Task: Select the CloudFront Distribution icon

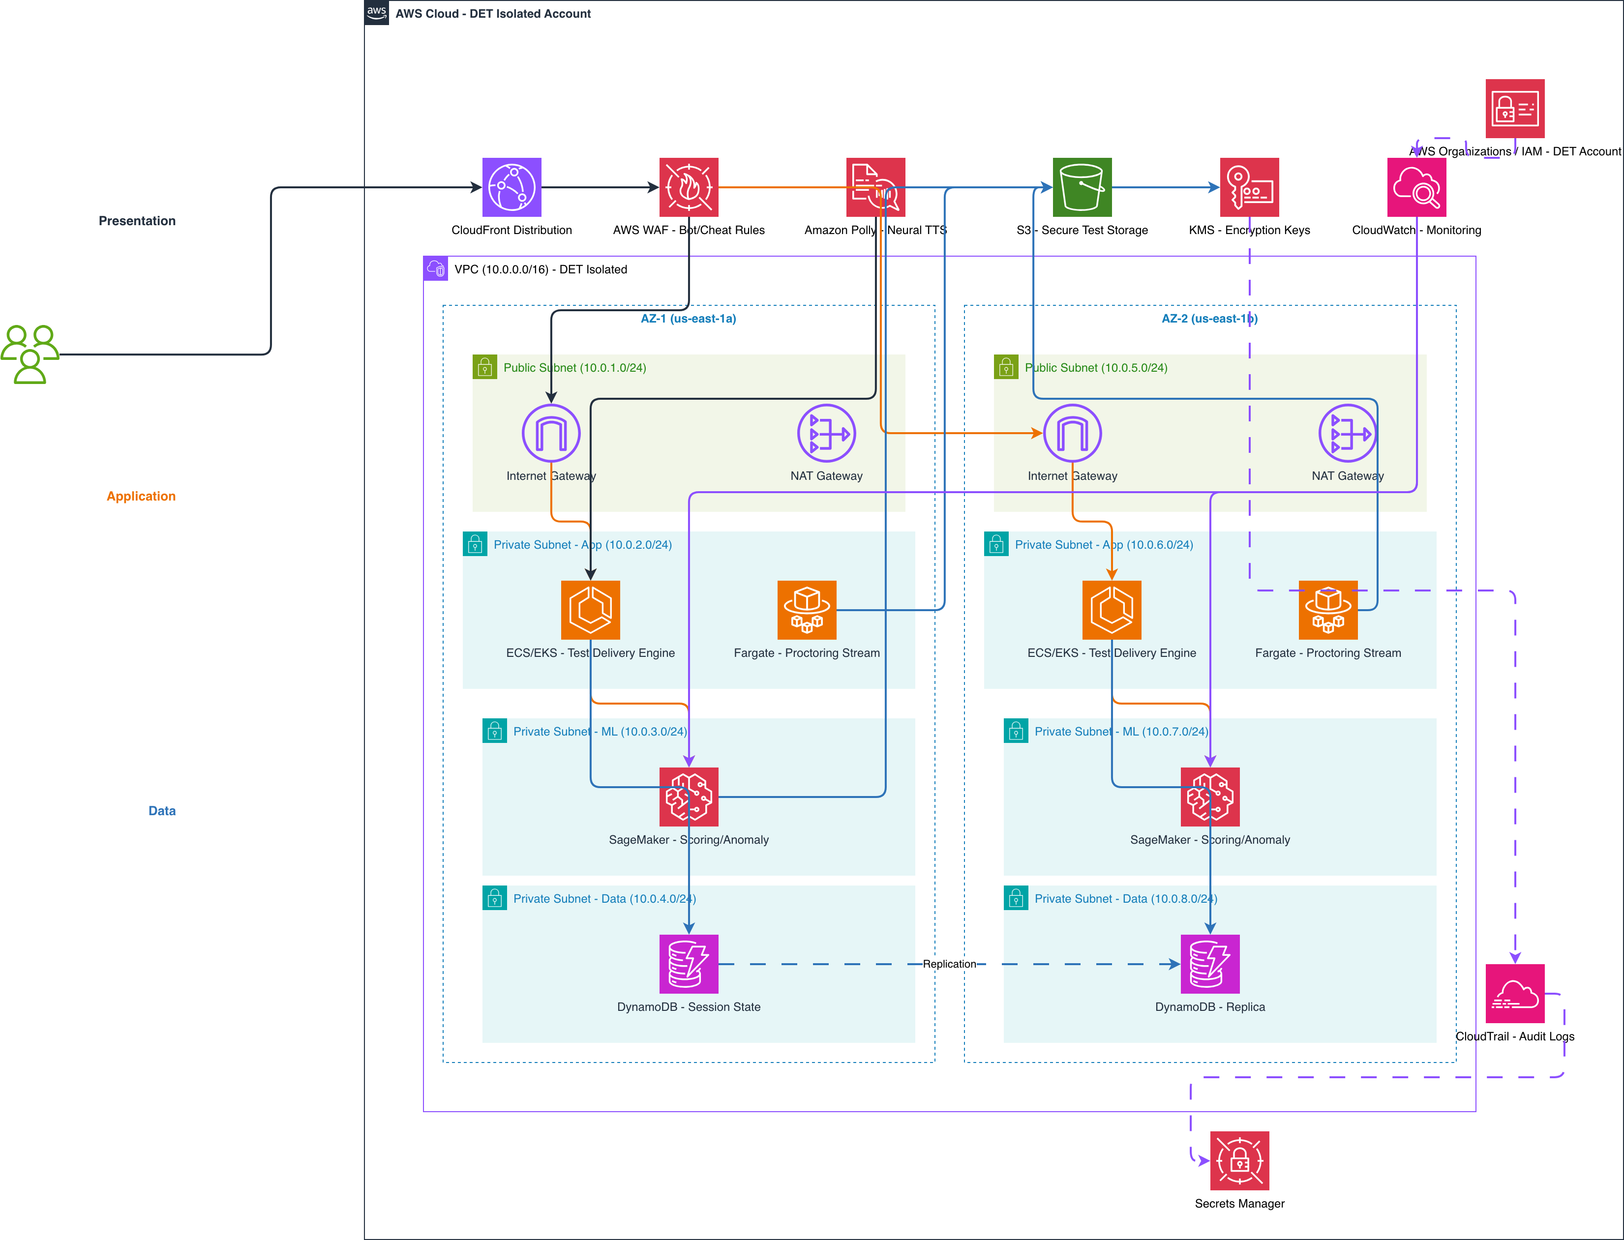Action: [x=511, y=187]
